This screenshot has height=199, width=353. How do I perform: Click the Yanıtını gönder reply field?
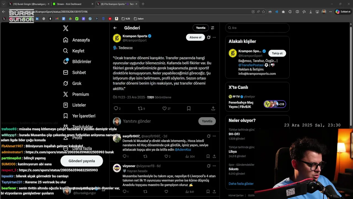(159, 121)
